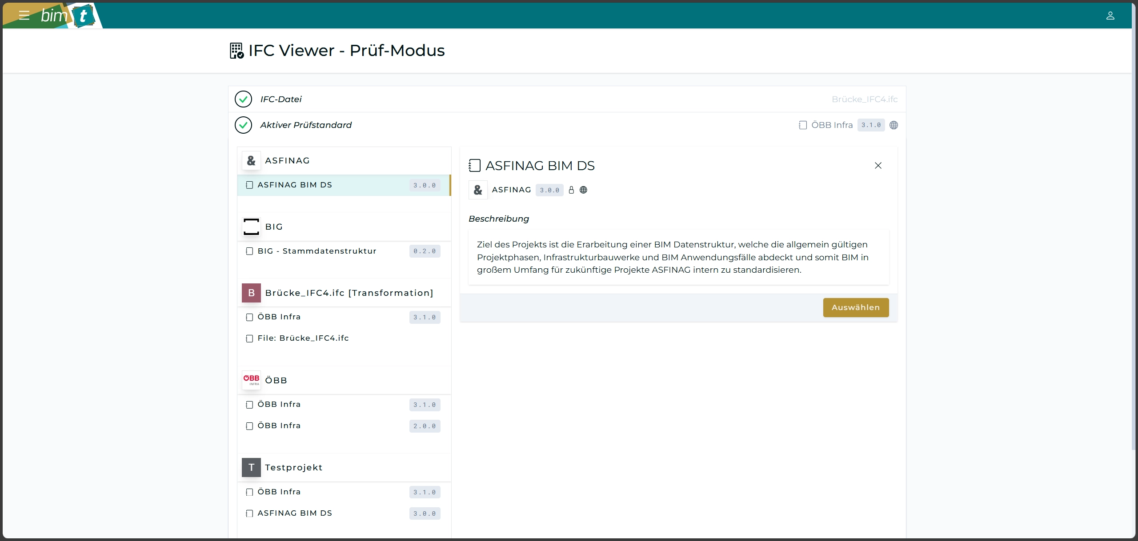Viewport: 1138px width, 541px height.
Task: Select ASFINAG BIM DS under Testprojekt
Action: click(x=295, y=513)
